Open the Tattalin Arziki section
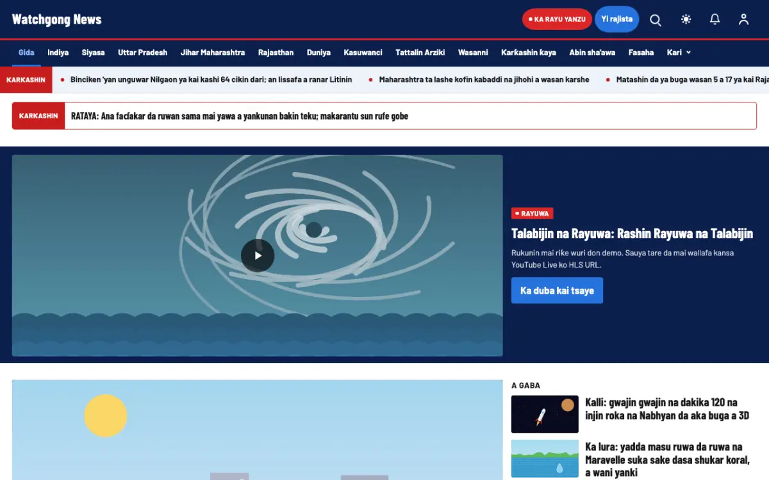This screenshot has width=769, height=480. point(420,52)
